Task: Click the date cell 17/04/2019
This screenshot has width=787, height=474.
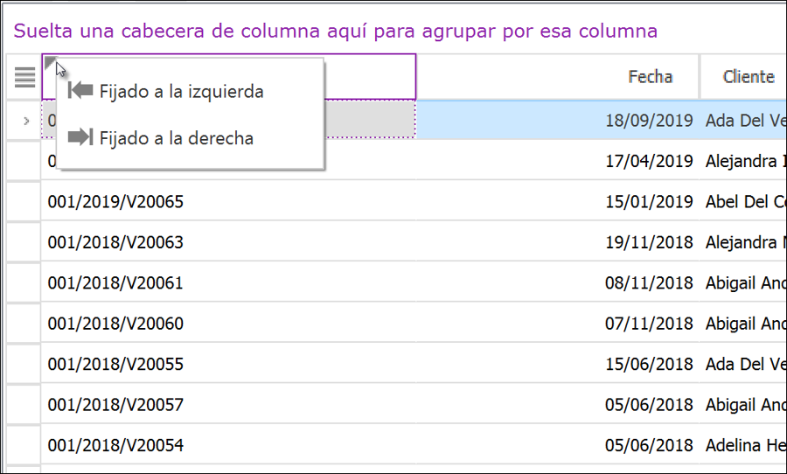Action: 649,161
